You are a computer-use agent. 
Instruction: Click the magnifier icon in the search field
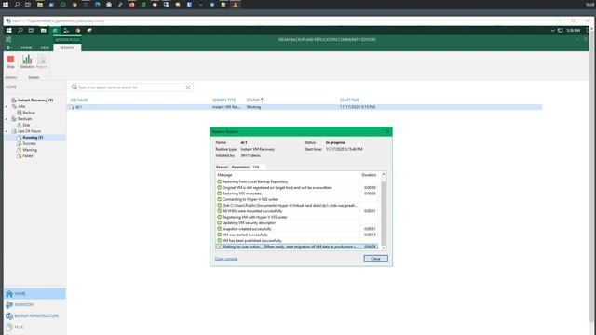tap(74, 87)
